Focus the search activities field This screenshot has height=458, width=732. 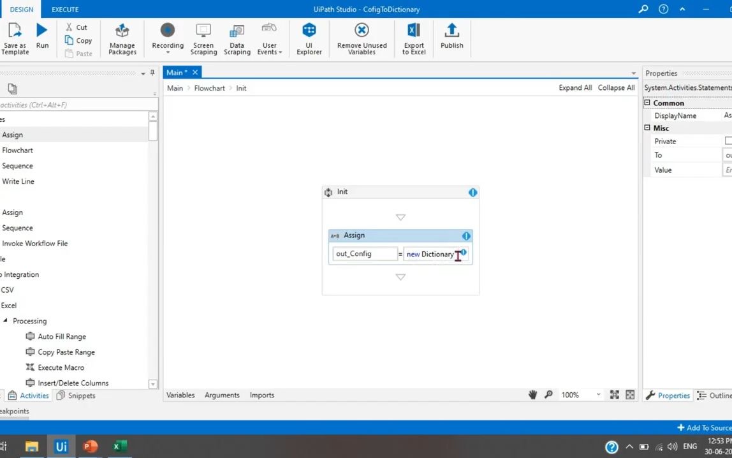pyautogui.click(x=78, y=105)
